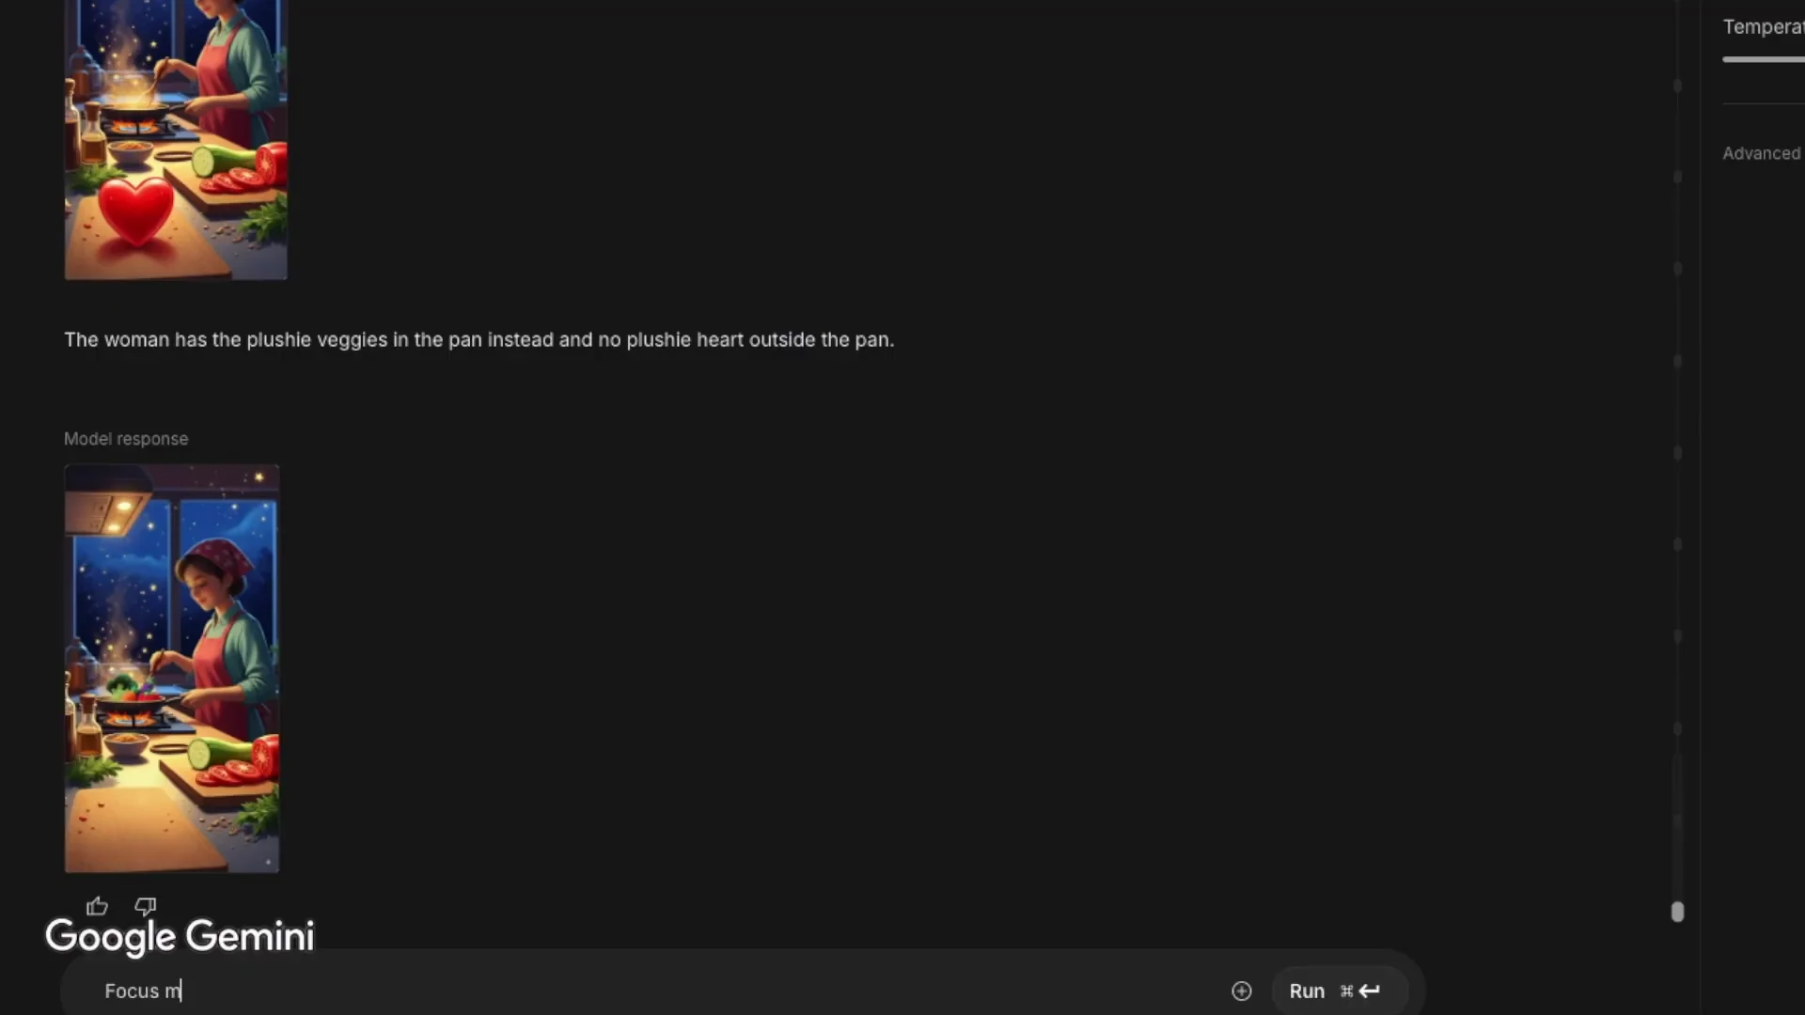Click the highlighted bottom marker on the scroll track
1805x1015 pixels.
tap(1677, 912)
